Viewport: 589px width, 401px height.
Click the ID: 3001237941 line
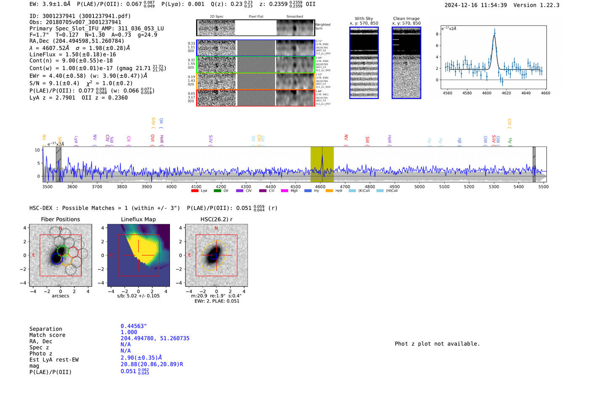[80, 16]
